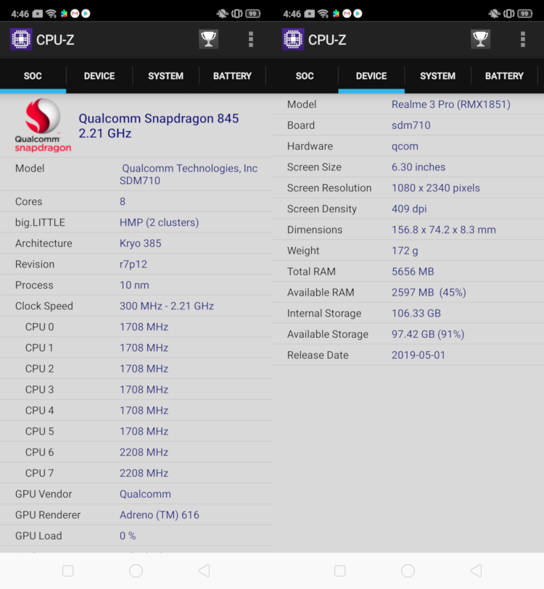Tap the 156.8 x 74.2 x 8.3 mm value
Viewport: 544px width, 589px height.
click(x=444, y=230)
